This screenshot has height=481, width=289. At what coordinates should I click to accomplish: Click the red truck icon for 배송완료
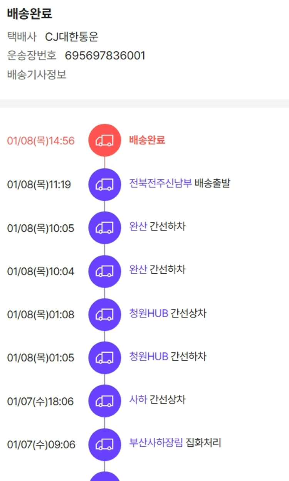[x=105, y=140]
